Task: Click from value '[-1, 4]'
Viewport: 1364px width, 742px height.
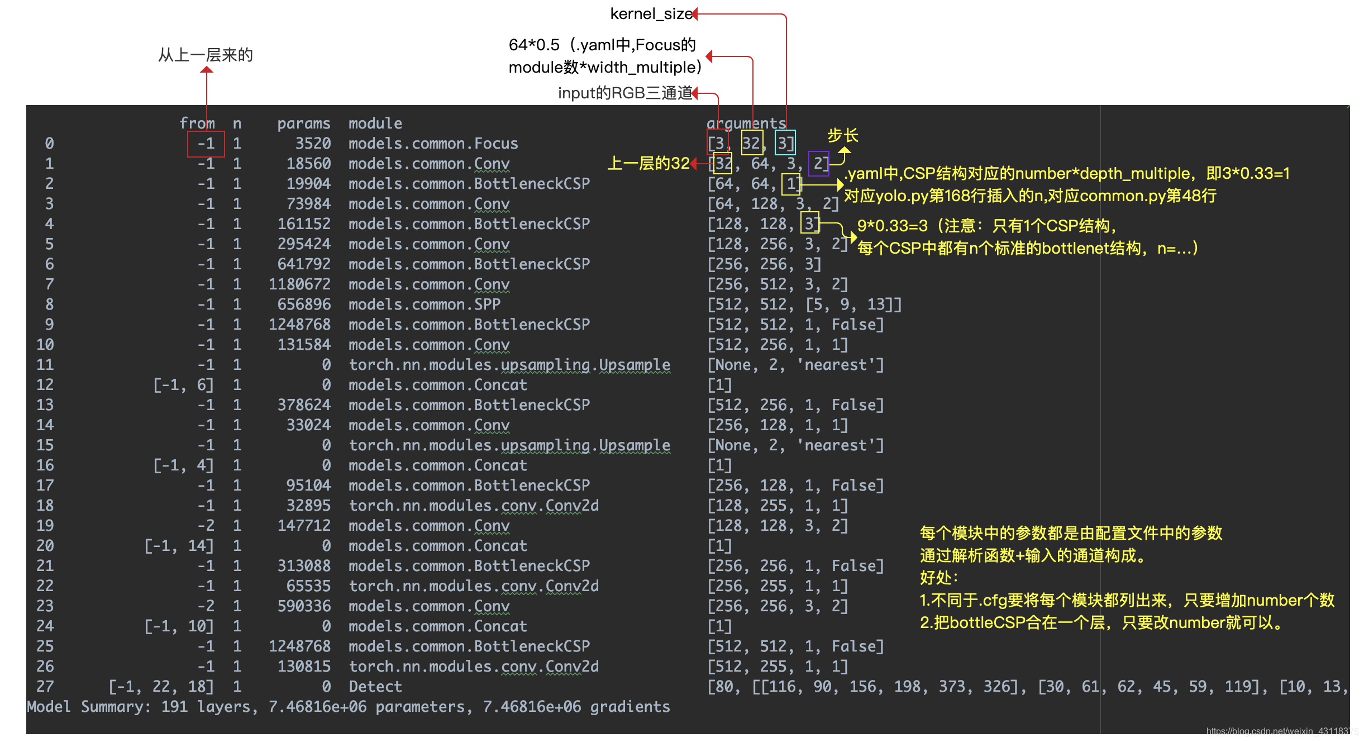Action: click(184, 465)
